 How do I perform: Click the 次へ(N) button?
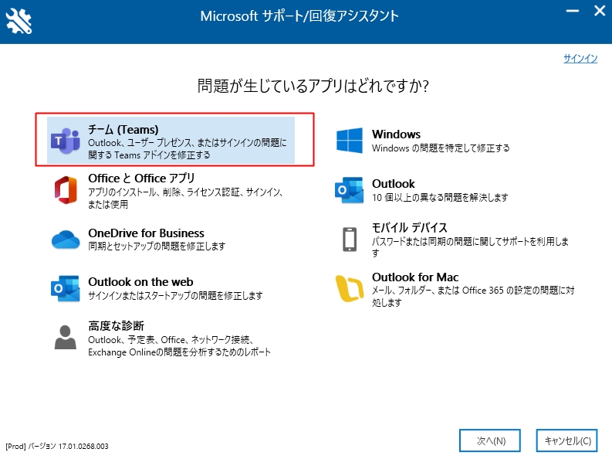tap(490, 440)
